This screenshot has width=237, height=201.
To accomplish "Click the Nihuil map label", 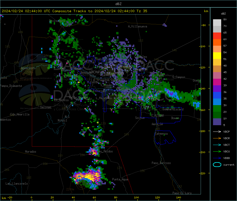I will point(62,120).
